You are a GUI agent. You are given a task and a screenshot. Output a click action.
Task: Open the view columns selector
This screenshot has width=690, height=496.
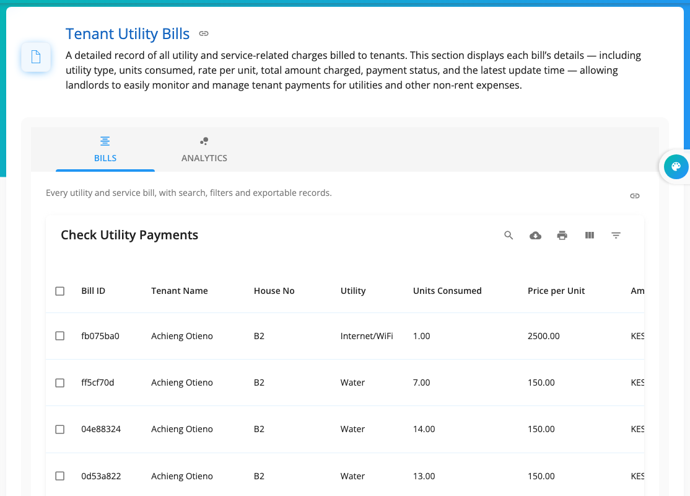pos(589,235)
